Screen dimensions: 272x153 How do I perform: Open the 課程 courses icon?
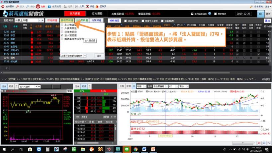(87, 7)
